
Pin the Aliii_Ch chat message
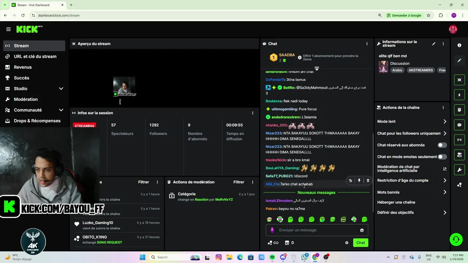click(359, 180)
